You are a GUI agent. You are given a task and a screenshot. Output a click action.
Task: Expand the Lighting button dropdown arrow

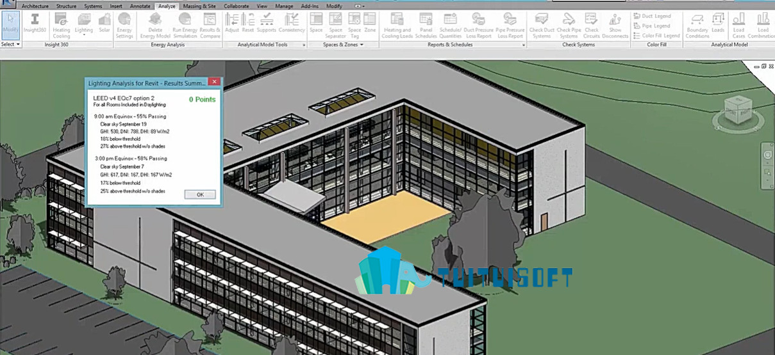pyautogui.click(x=84, y=35)
